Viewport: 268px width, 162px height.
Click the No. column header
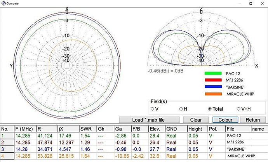tap(7, 129)
